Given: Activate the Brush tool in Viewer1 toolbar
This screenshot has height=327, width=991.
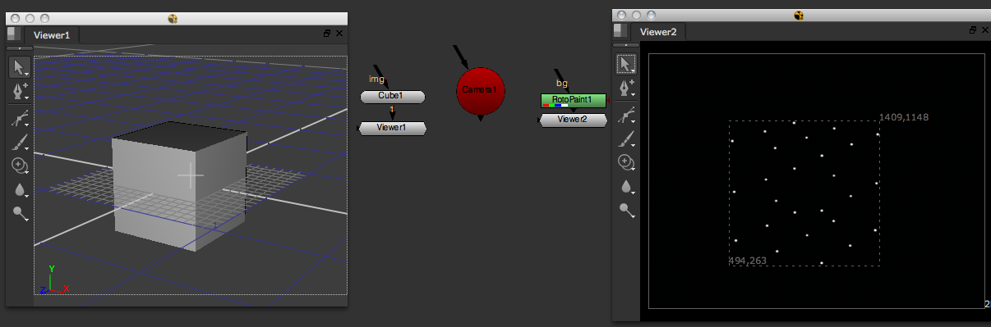Looking at the screenshot, I should coord(20,143).
